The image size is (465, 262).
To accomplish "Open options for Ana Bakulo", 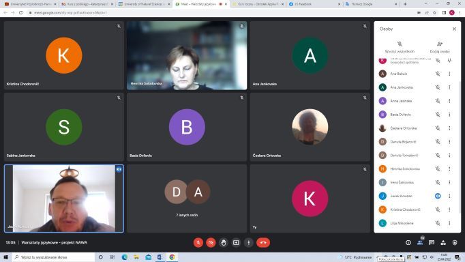I will click(449, 74).
